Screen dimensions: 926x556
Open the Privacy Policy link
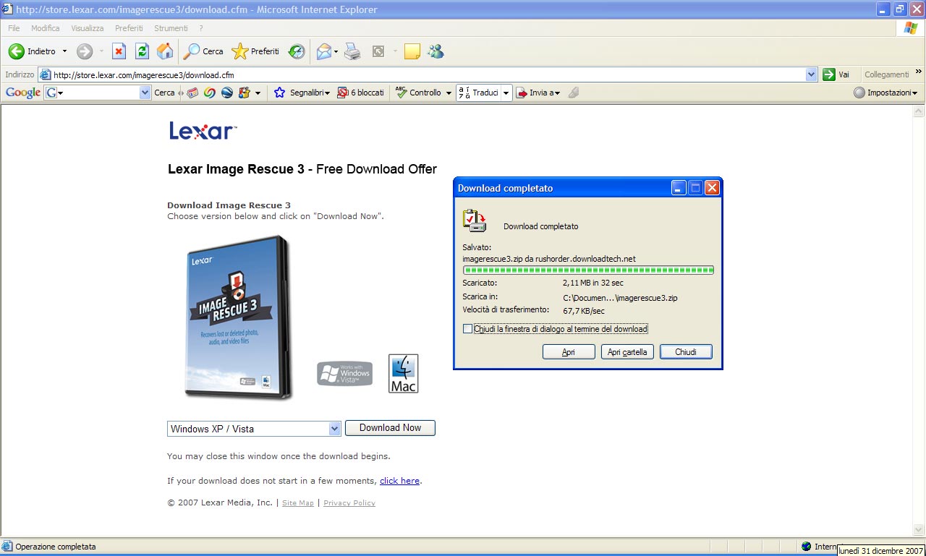(x=349, y=503)
